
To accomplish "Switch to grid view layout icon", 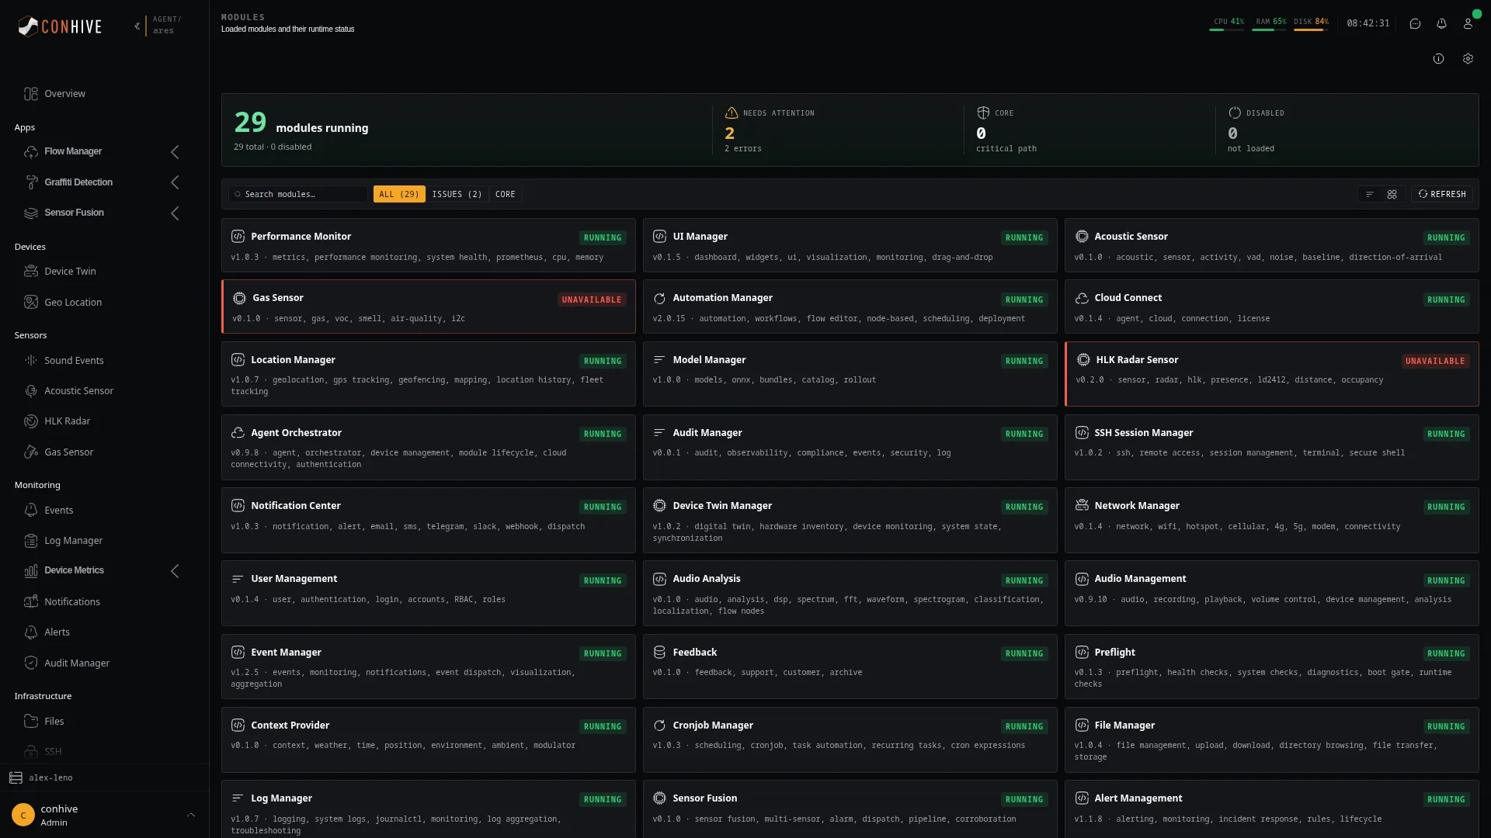I will [x=1392, y=194].
